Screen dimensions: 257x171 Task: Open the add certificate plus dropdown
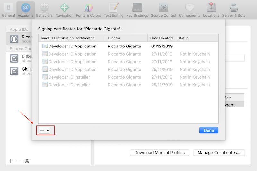coord(45,130)
